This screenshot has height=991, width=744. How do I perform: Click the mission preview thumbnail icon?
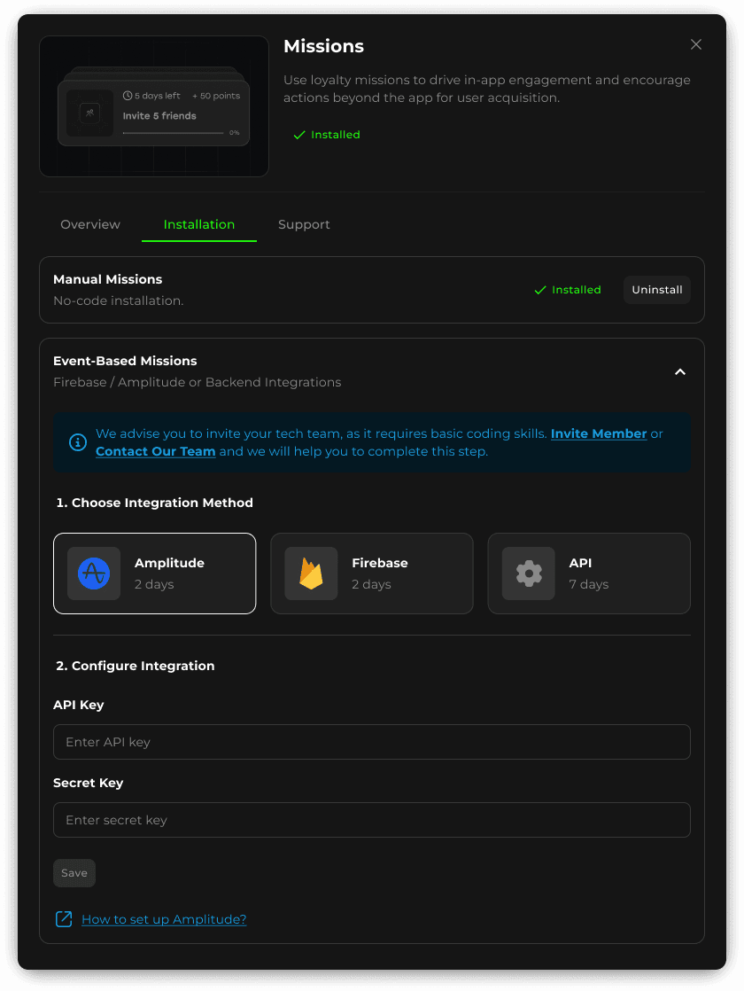coord(89,113)
